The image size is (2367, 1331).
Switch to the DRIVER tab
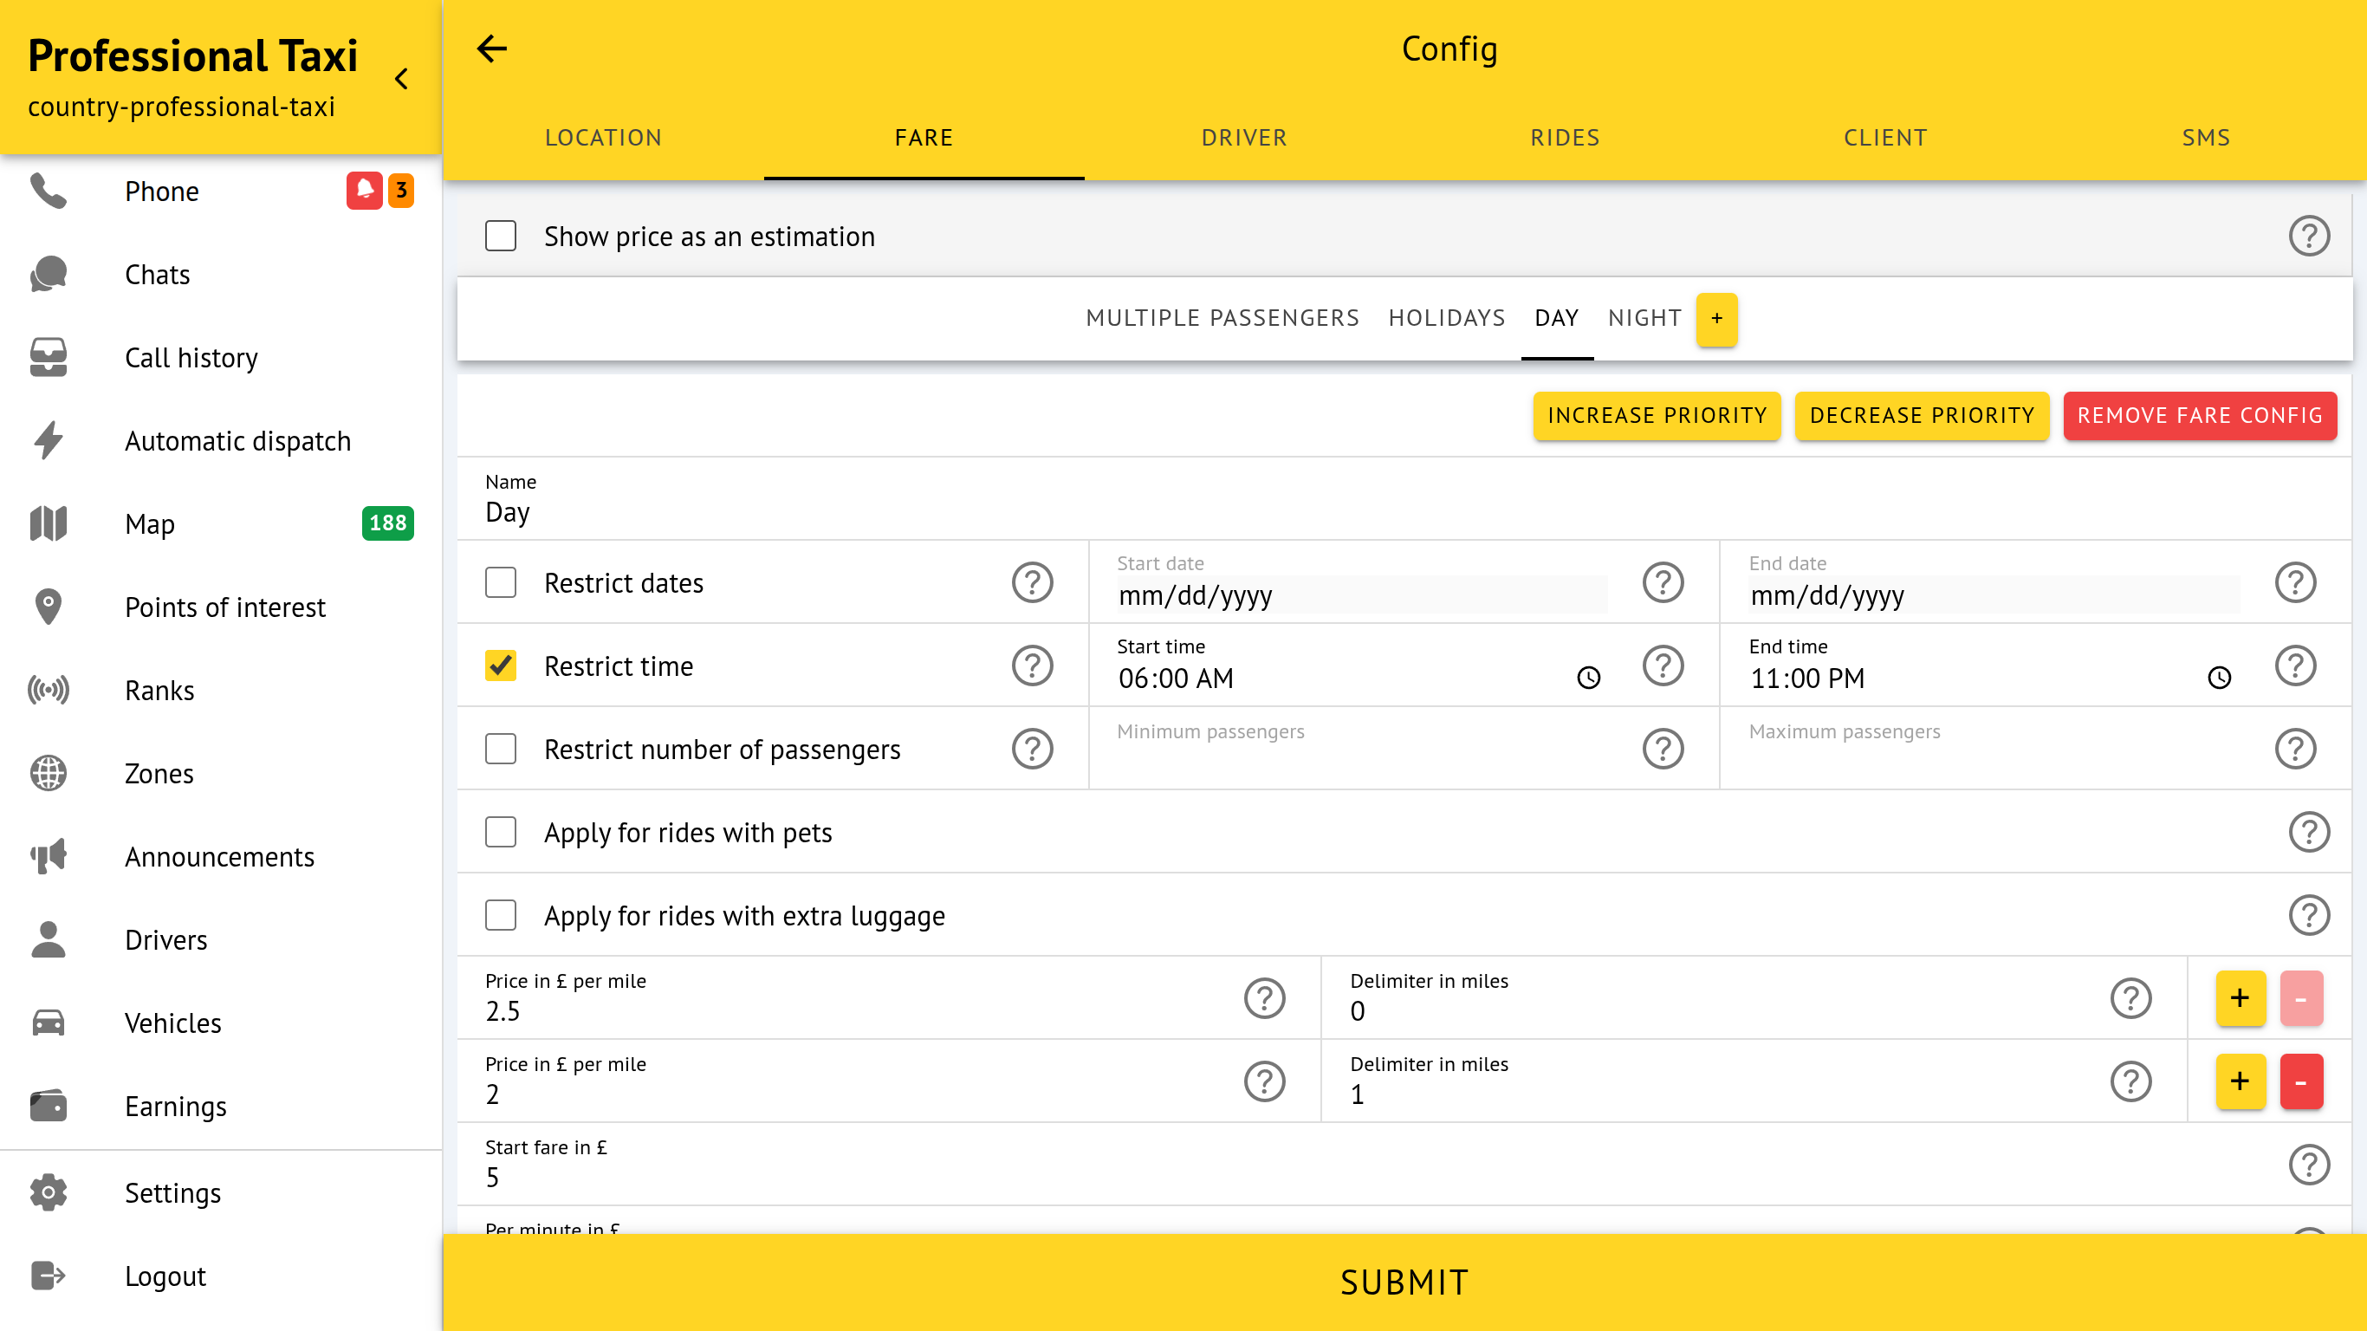click(1244, 138)
